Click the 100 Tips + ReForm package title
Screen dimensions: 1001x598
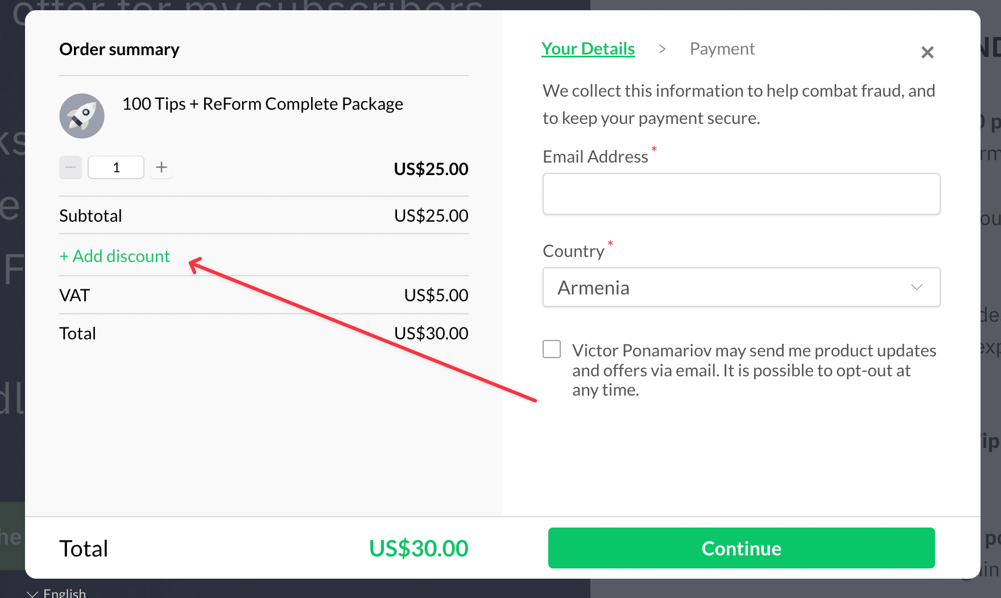tap(263, 104)
